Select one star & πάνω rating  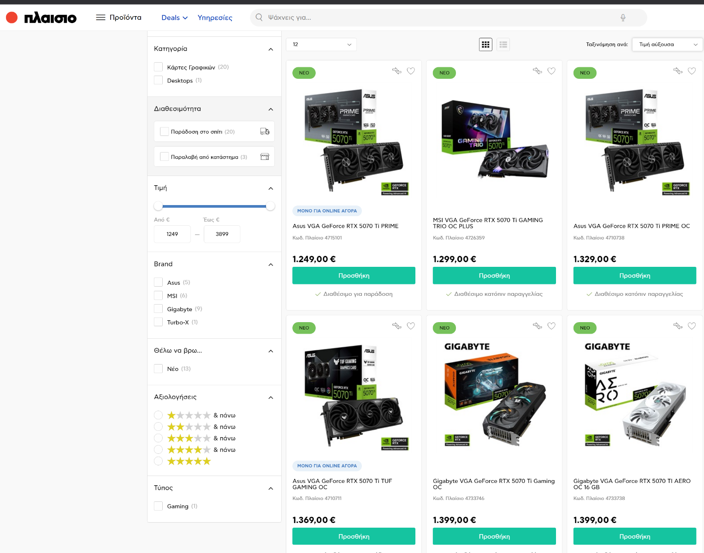click(158, 415)
